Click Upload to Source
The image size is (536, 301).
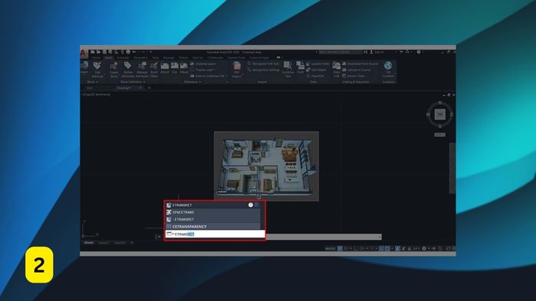pos(356,70)
